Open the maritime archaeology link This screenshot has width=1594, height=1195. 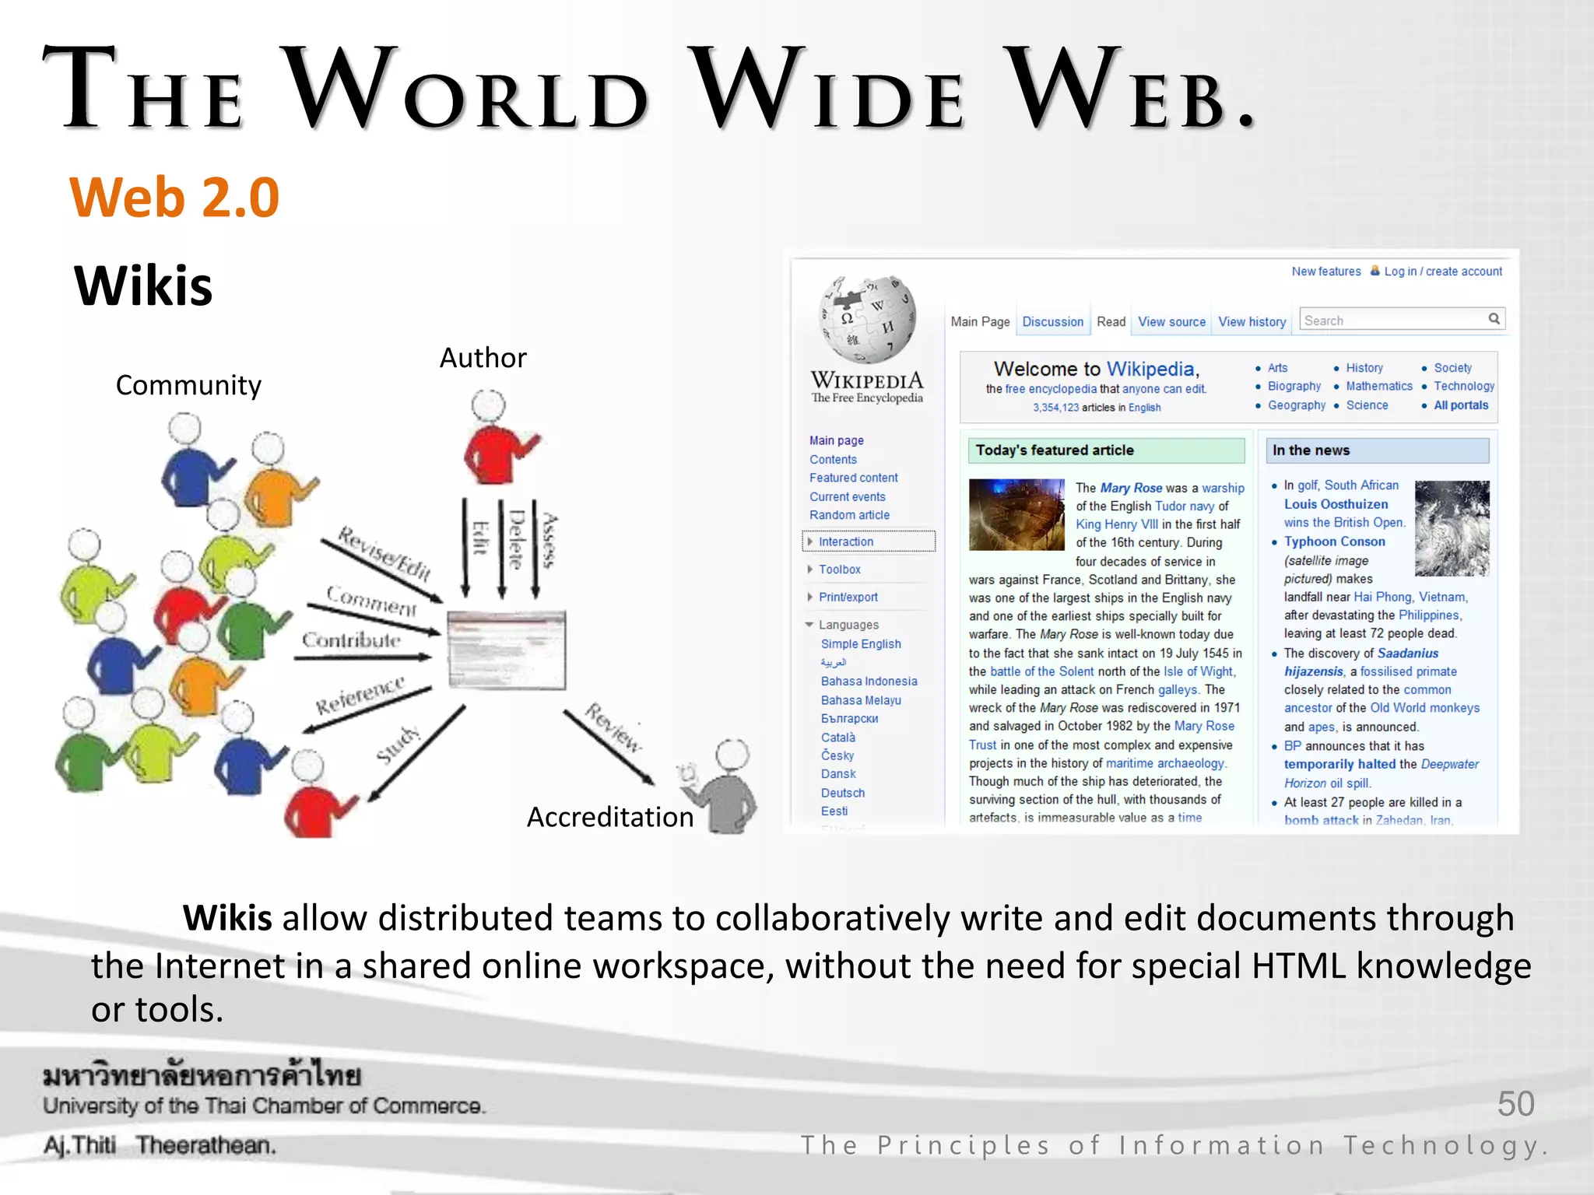pos(1165,763)
